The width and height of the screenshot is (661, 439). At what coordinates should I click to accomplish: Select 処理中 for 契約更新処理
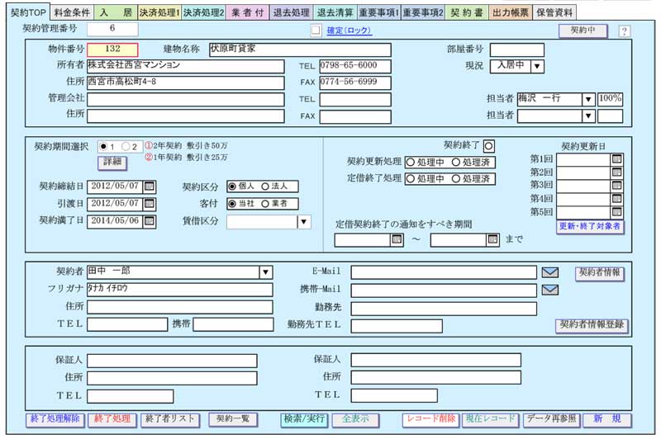pyautogui.click(x=410, y=163)
